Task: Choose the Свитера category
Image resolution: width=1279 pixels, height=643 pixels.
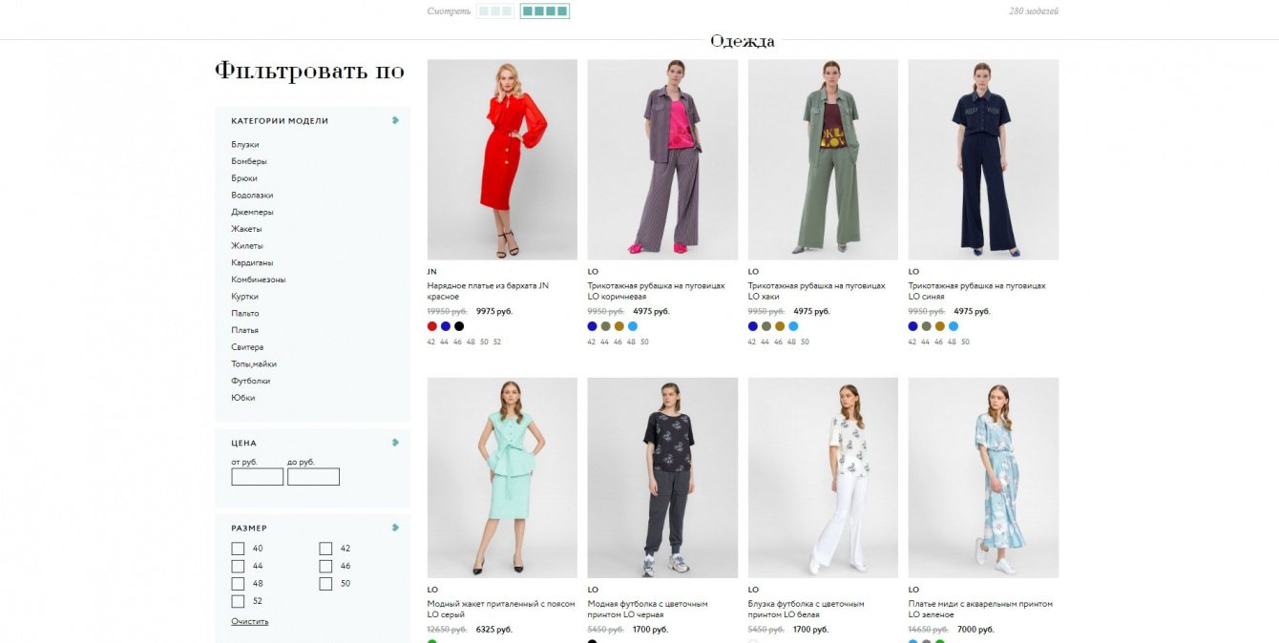Action: click(x=247, y=347)
